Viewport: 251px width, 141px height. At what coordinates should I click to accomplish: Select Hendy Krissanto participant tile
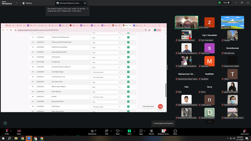click(x=233, y=100)
